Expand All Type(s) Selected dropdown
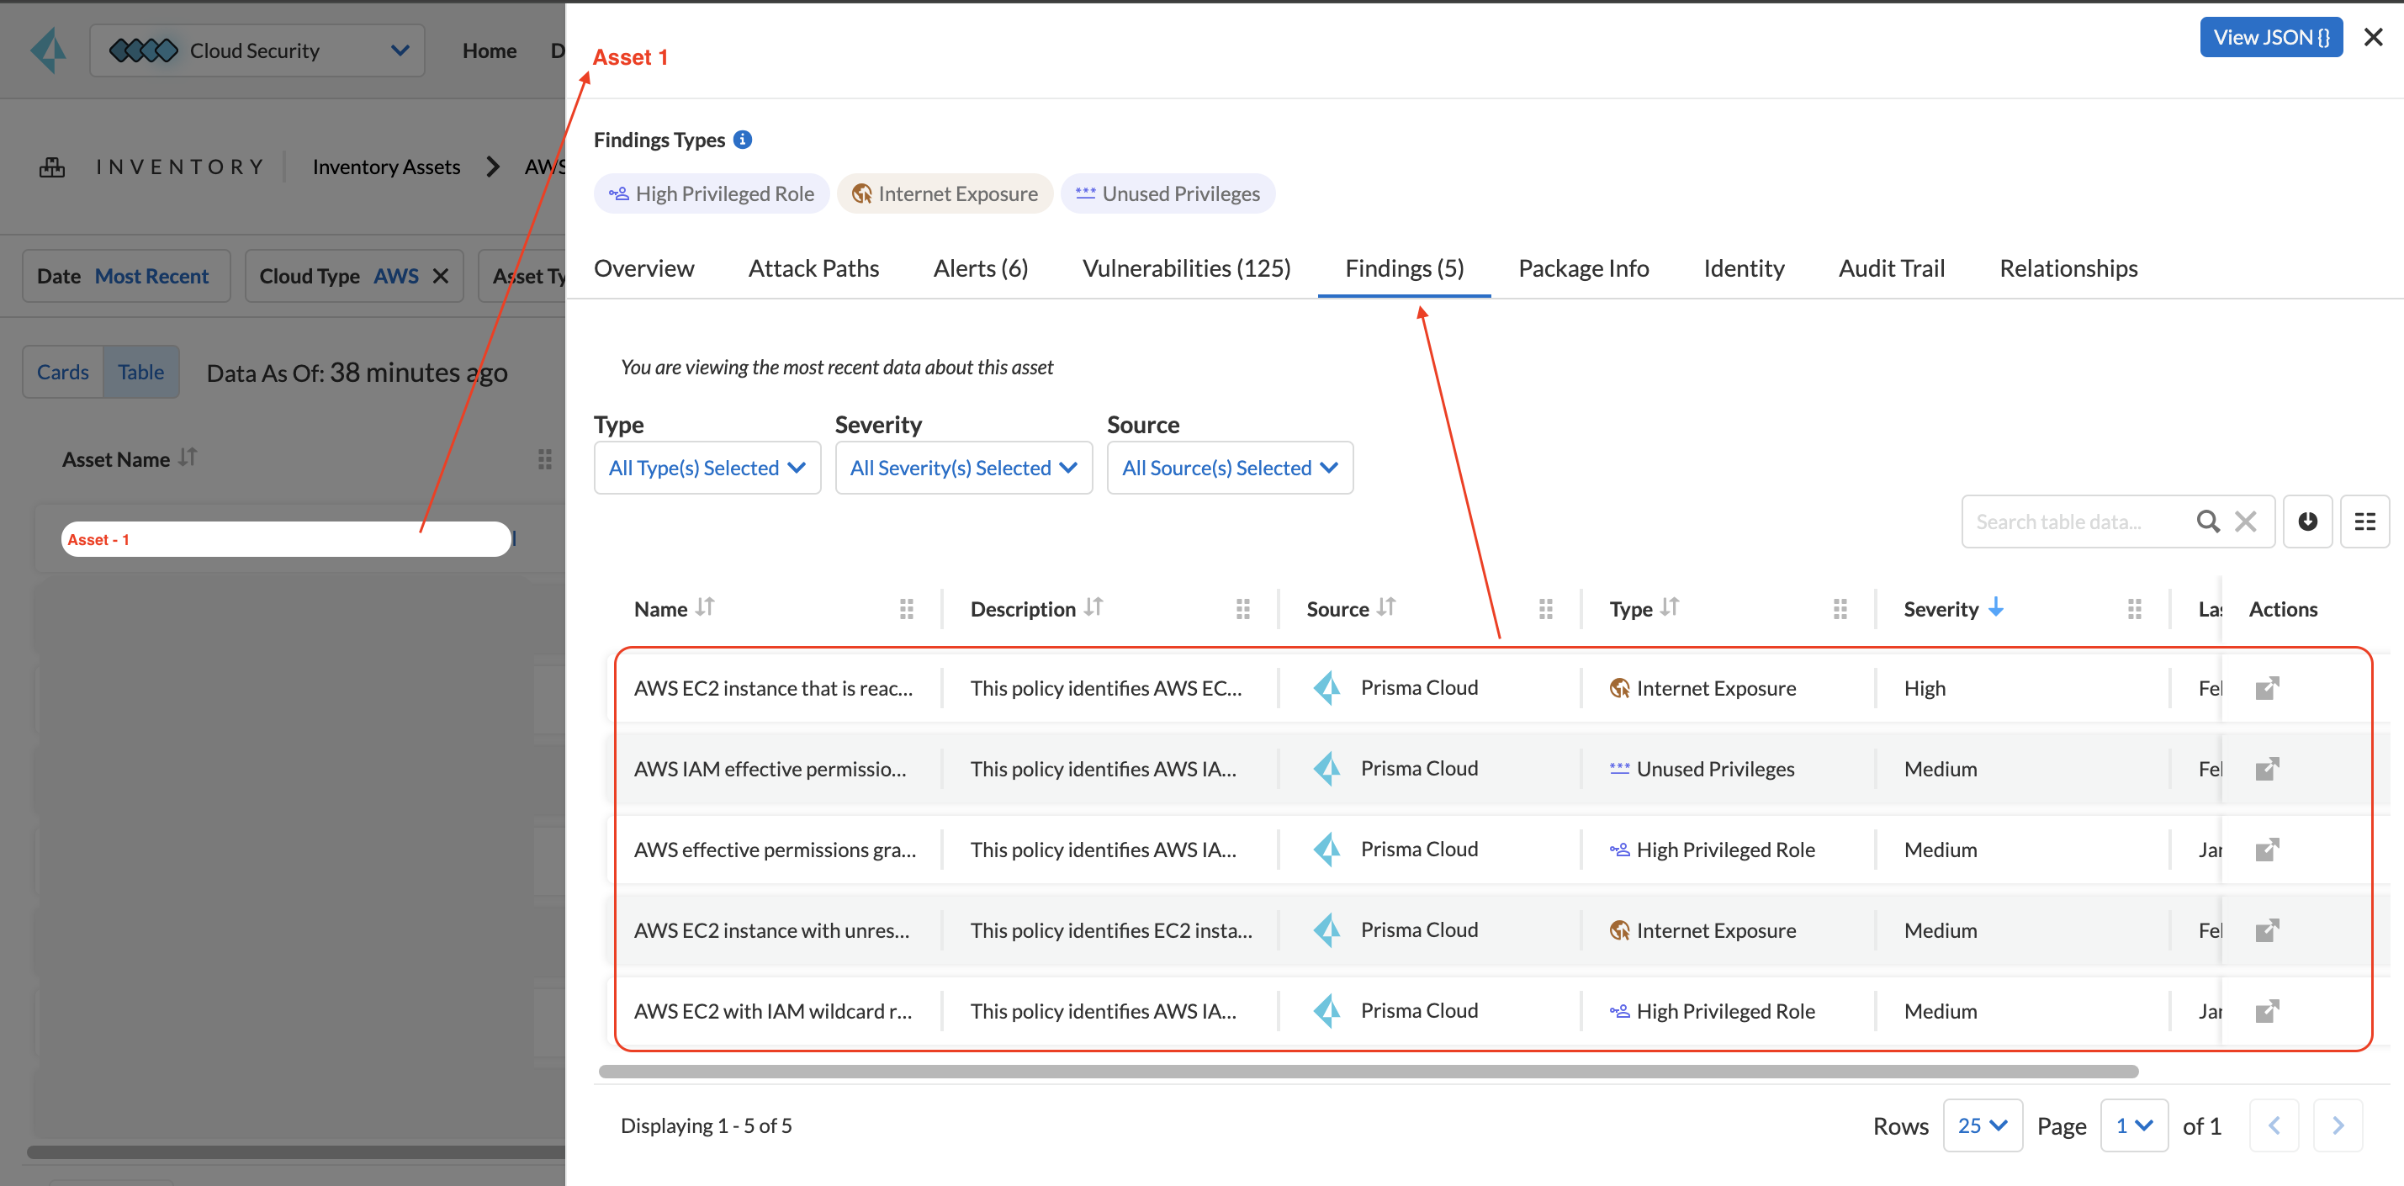This screenshot has height=1186, width=2404. click(x=707, y=469)
